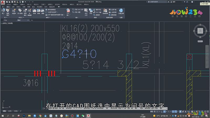
Task: Click Recognize SHX Text (识别 SHX 文字)
Action: pos(78,10)
